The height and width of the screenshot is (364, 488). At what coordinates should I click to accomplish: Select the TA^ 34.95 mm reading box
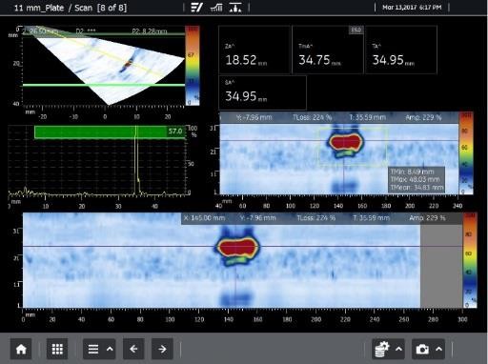tap(401, 51)
